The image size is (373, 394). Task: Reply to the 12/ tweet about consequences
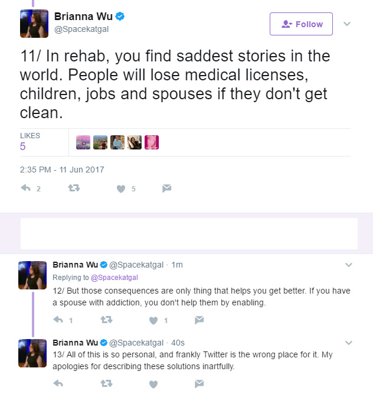click(x=58, y=320)
